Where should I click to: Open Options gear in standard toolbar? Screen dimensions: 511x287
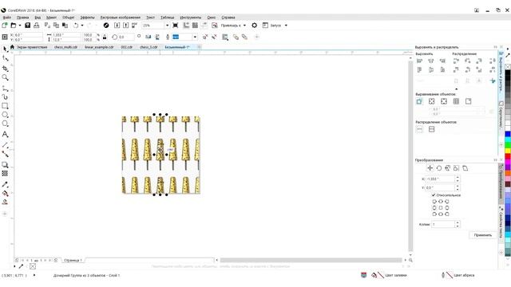point(254,26)
